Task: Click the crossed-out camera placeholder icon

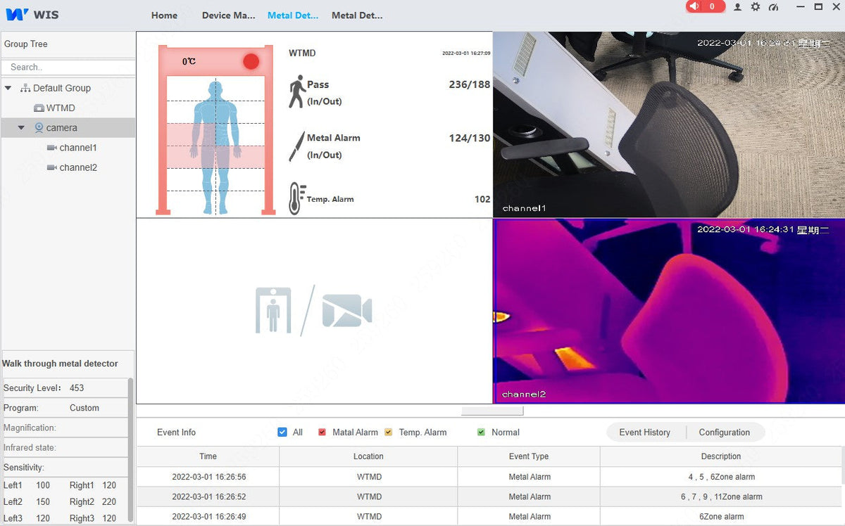Action: (x=347, y=311)
